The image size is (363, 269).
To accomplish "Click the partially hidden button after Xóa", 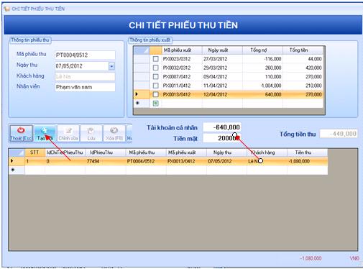I will click(x=129, y=134).
